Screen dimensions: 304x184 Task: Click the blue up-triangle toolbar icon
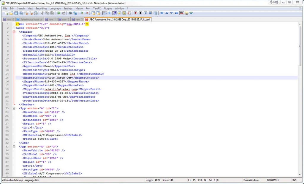(167, 13)
